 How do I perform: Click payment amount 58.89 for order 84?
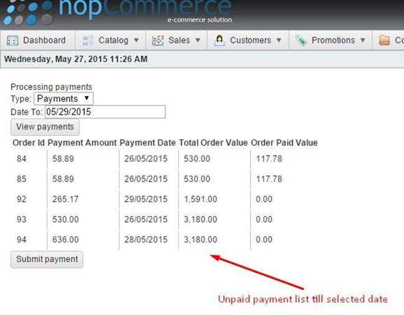63,159
